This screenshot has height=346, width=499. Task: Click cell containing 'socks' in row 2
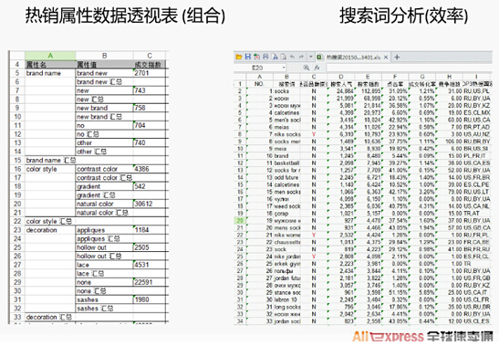click(x=286, y=91)
